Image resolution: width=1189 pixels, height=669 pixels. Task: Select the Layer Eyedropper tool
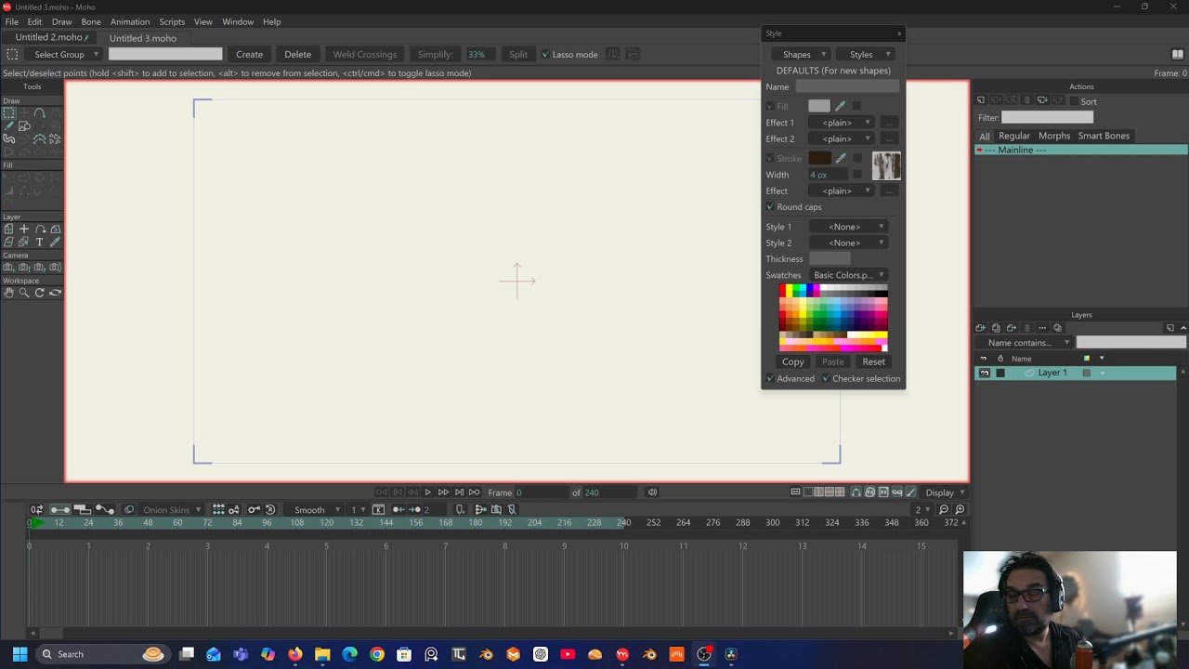tap(55, 242)
